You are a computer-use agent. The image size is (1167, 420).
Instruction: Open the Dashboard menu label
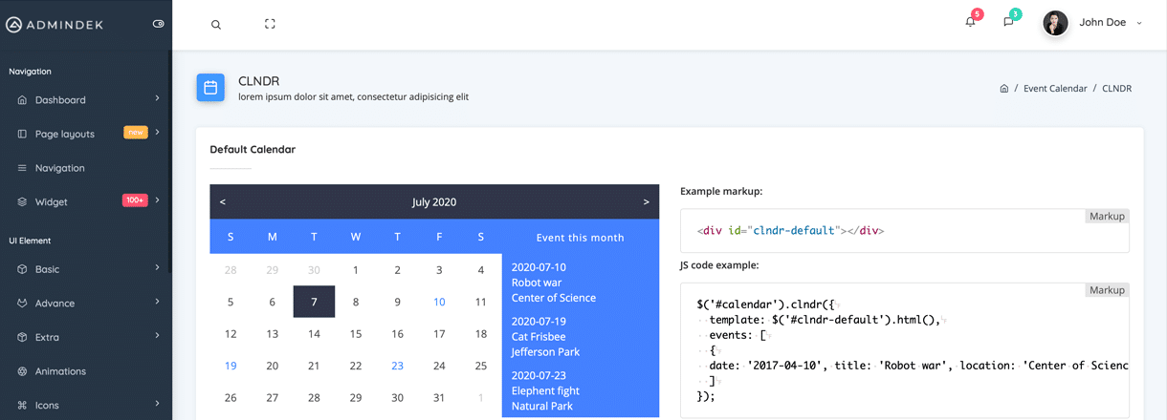click(x=60, y=100)
